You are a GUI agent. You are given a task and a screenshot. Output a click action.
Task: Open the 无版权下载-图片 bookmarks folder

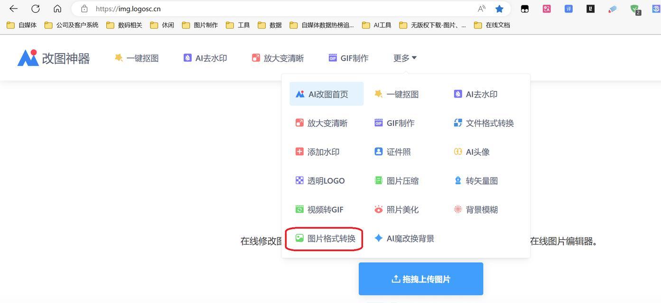432,25
